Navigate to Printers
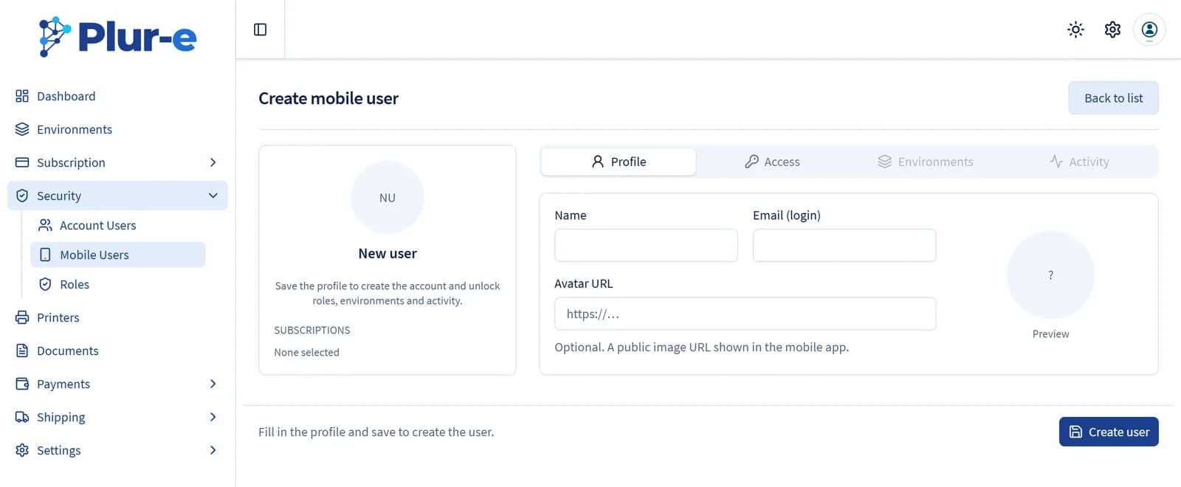 click(117, 317)
